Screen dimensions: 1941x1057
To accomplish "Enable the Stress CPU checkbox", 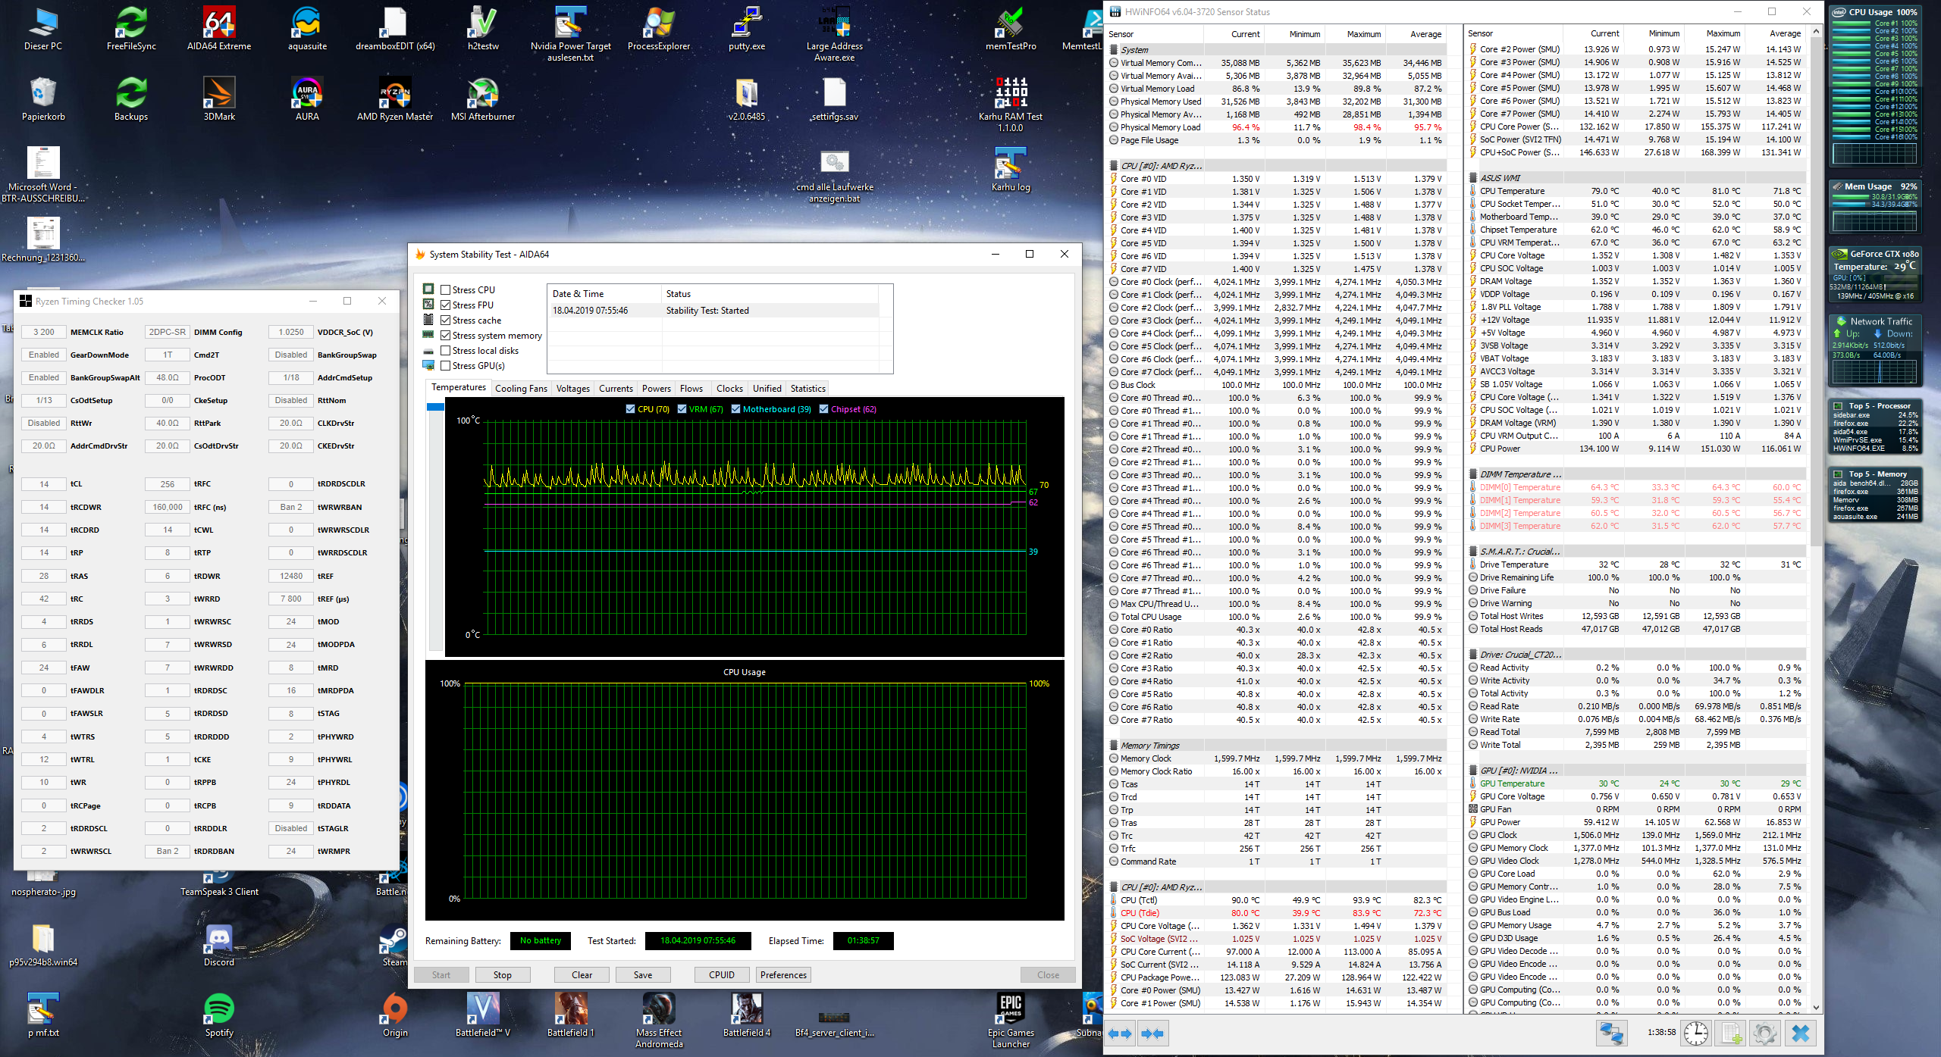I will (x=446, y=290).
